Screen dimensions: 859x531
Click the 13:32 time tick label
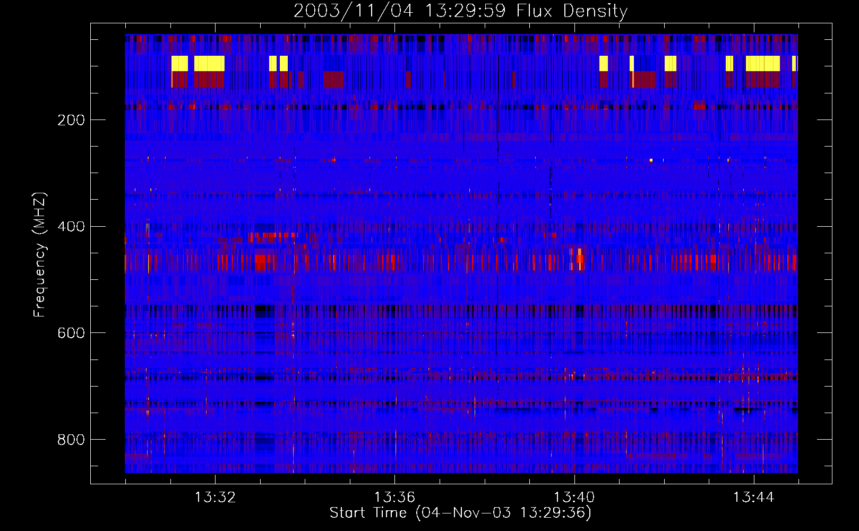click(x=215, y=498)
